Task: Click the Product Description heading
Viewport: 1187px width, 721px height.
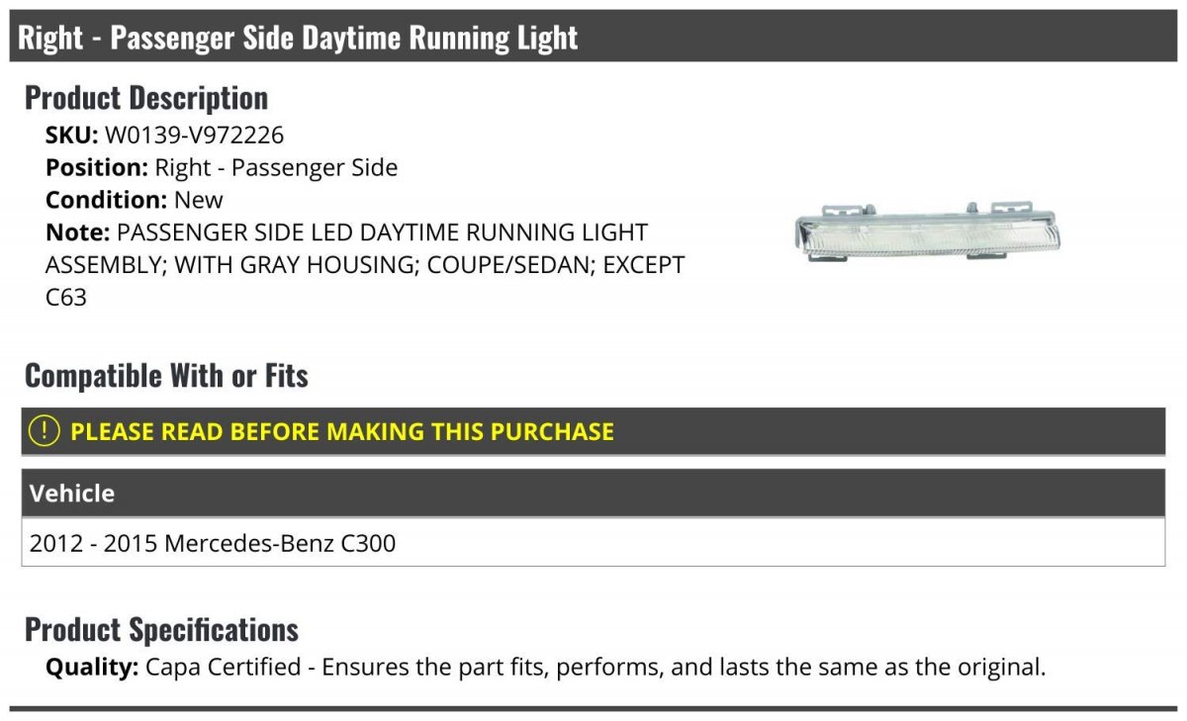Action: pyautogui.click(x=146, y=98)
